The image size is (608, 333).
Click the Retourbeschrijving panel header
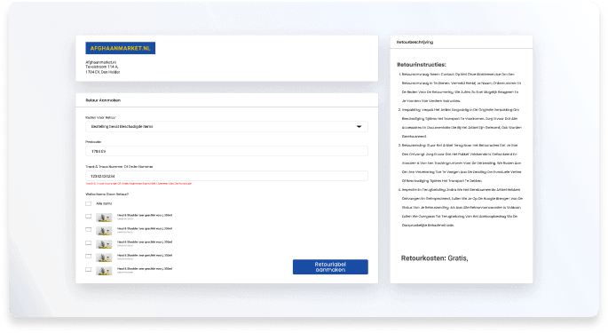tap(462, 43)
